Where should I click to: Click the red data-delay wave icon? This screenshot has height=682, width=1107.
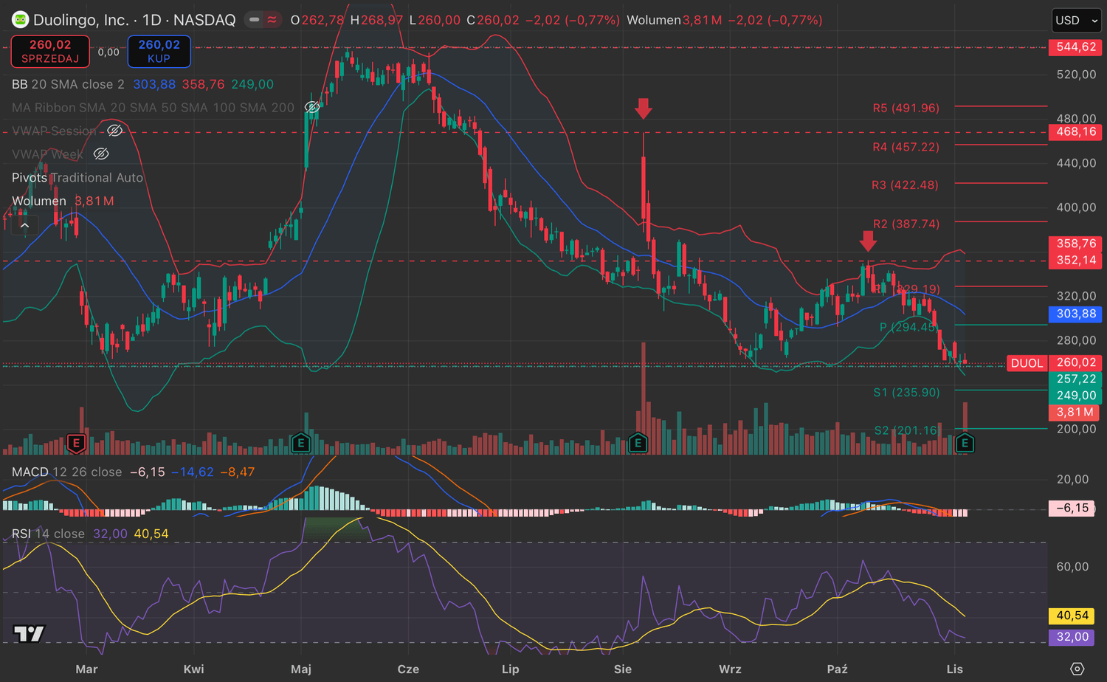point(272,20)
